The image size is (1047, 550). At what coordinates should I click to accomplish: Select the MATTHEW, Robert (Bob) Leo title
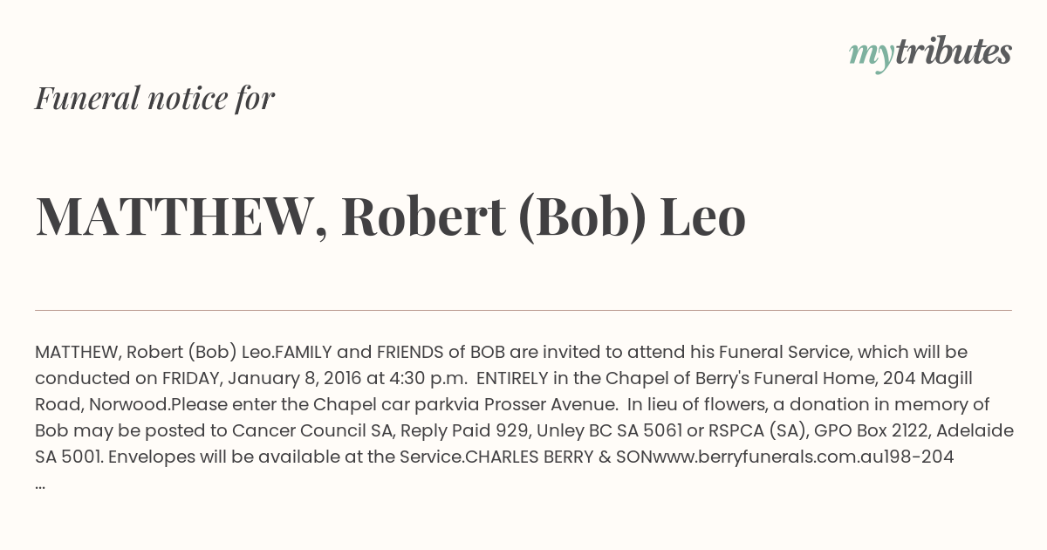(391, 217)
